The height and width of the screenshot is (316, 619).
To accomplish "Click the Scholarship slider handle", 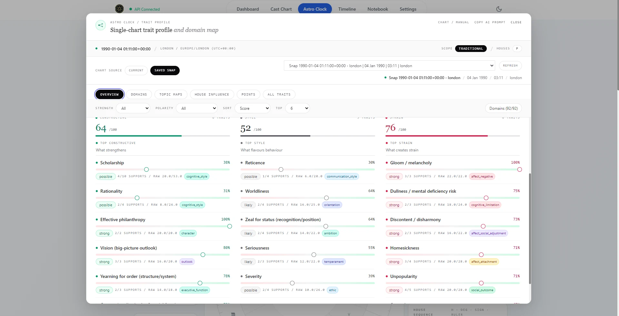I will [x=146, y=169].
